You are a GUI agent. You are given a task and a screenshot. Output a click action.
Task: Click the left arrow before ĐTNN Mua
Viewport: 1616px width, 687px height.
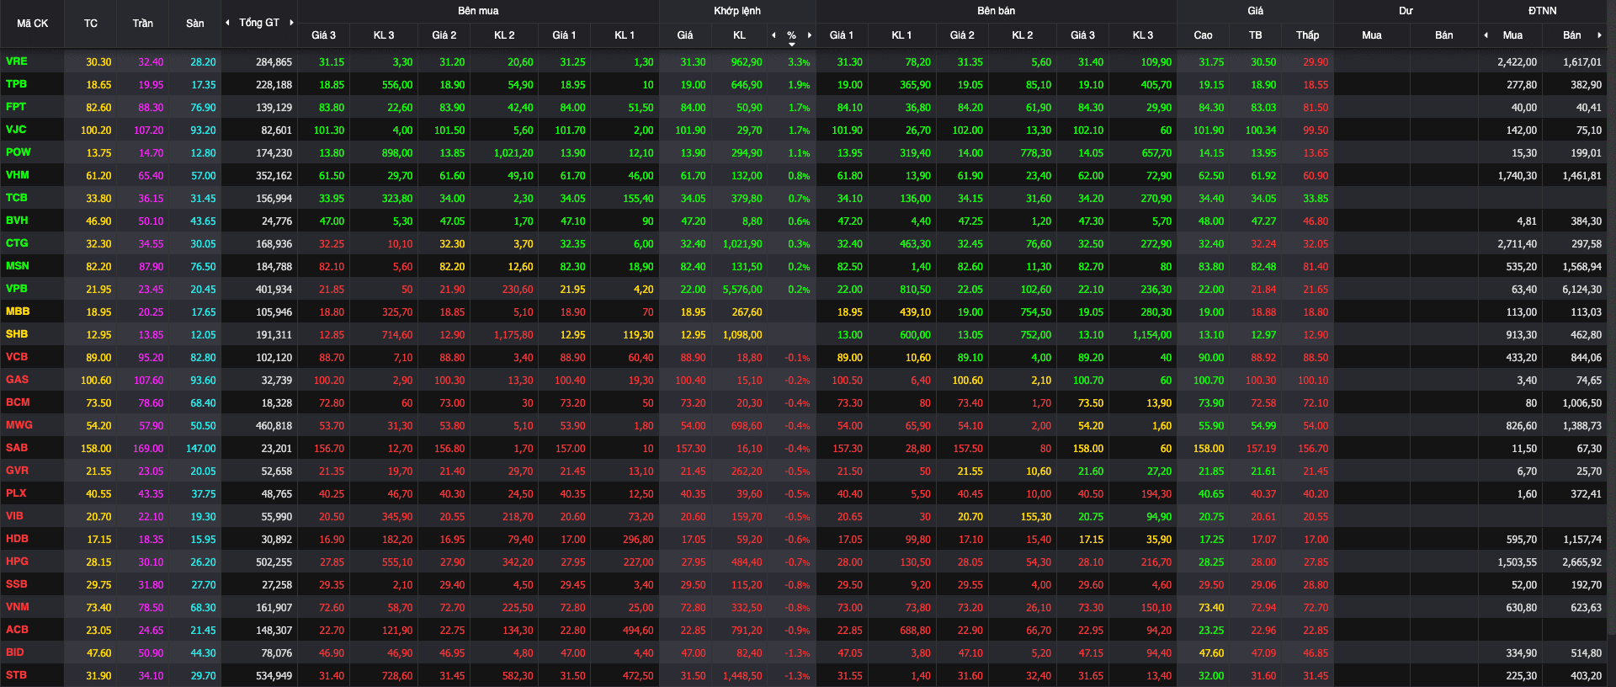[1486, 35]
